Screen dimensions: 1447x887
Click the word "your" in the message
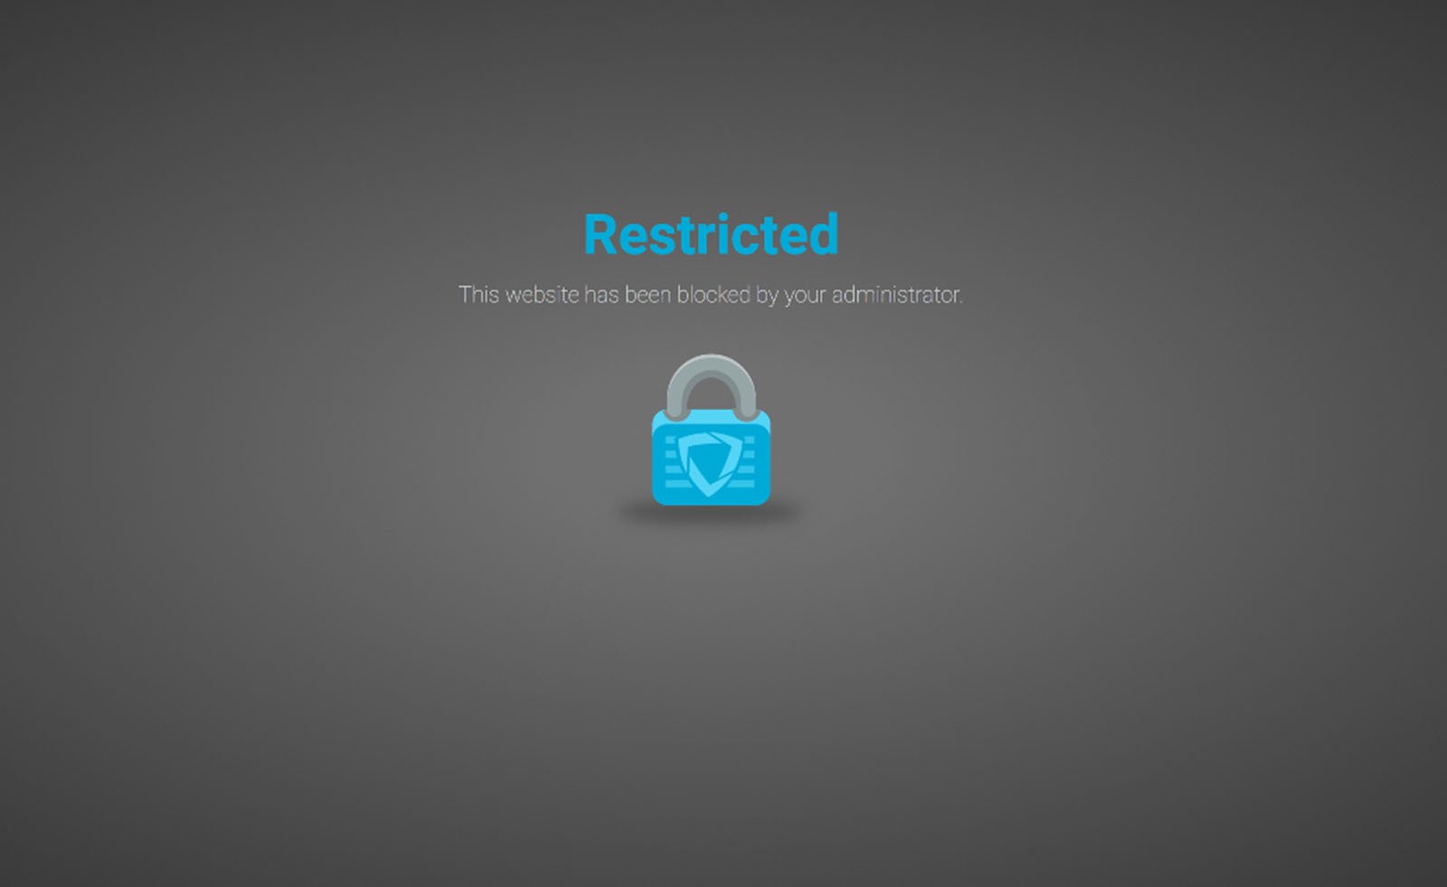click(805, 298)
